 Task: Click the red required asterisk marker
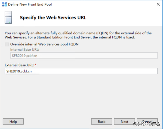(x=36, y=65)
